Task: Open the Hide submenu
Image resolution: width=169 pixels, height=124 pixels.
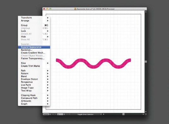Action: click(x=34, y=37)
